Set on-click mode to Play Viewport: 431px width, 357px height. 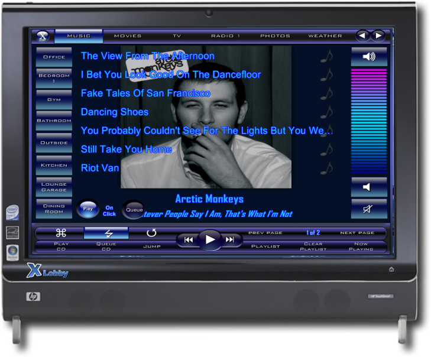tap(88, 209)
